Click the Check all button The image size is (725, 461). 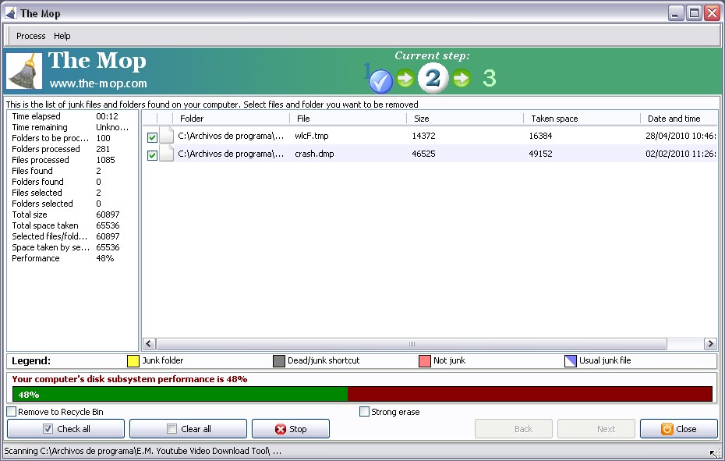coord(65,428)
